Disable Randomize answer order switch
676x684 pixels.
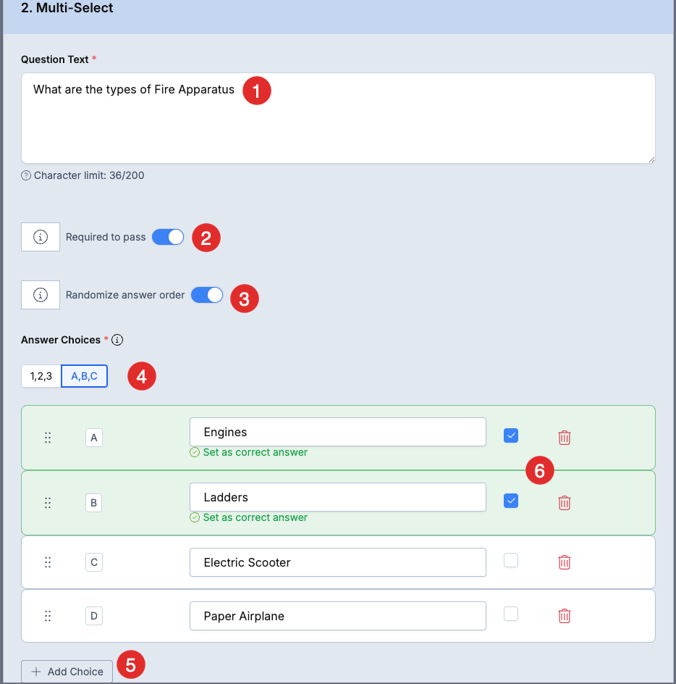tap(207, 295)
